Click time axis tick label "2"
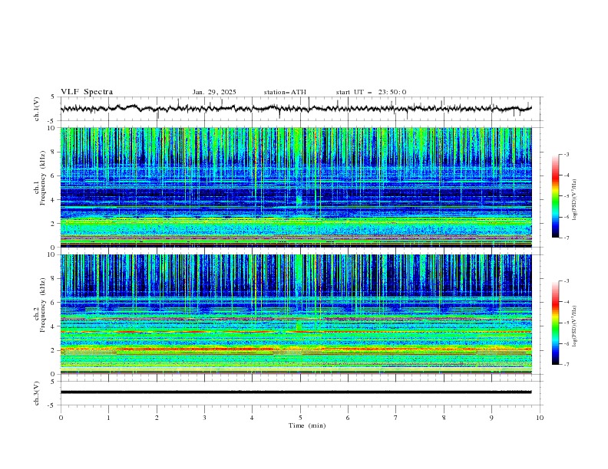The image size is (608, 469). (x=157, y=418)
